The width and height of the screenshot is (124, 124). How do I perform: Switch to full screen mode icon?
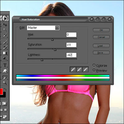point(6,110)
